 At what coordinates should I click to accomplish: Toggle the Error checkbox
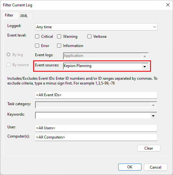click(37, 46)
